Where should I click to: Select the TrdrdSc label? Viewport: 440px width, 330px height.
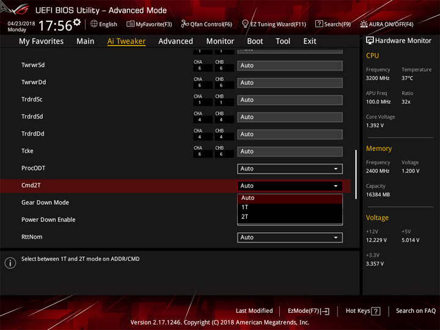tap(32, 100)
